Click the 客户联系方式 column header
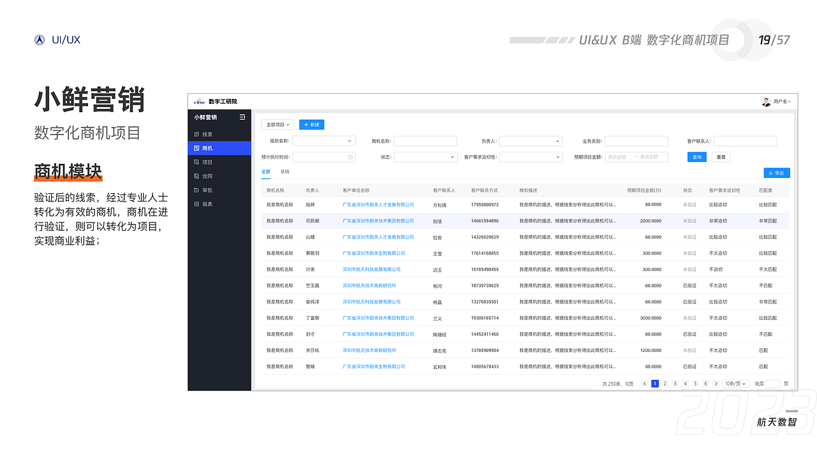Screen dimensions: 817x459 tap(484, 190)
